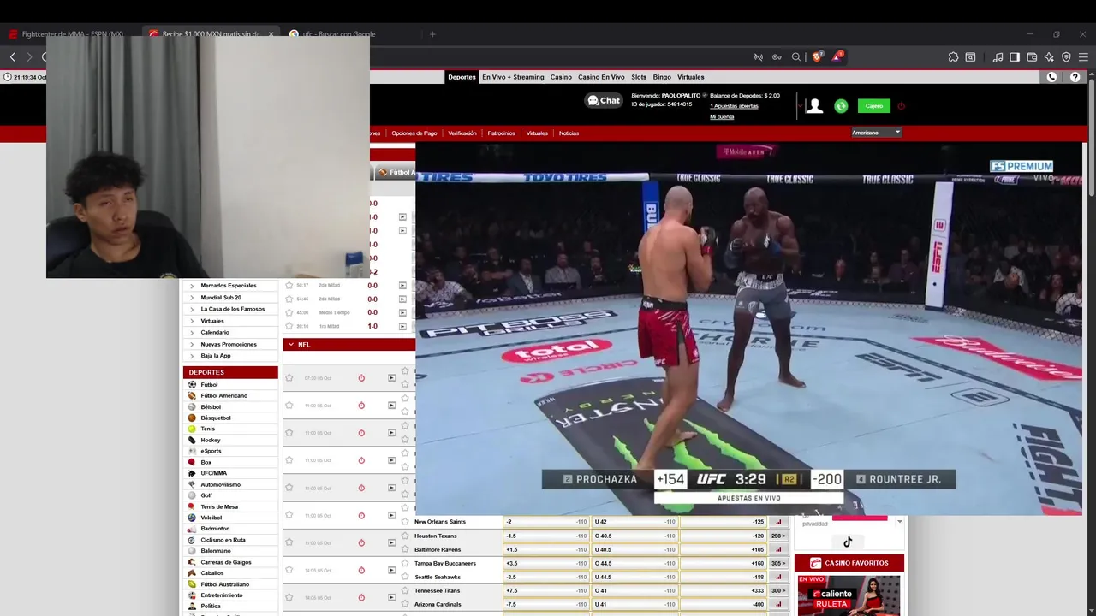Bet Prochazka +154 live odds
Viewport: 1096px width, 616px height.
pyautogui.click(x=670, y=479)
